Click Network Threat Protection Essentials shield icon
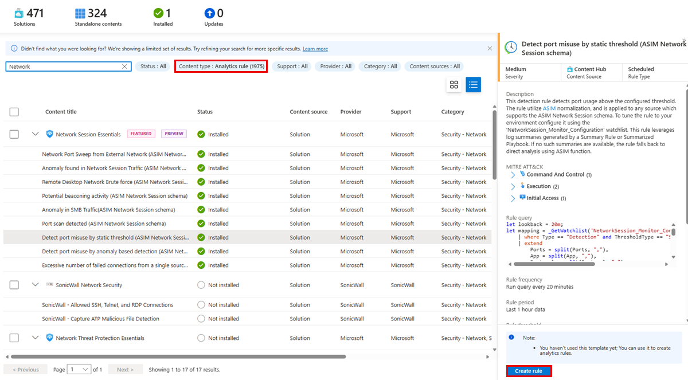The height and width of the screenshot is (380, 688). (x=50, y=338)
